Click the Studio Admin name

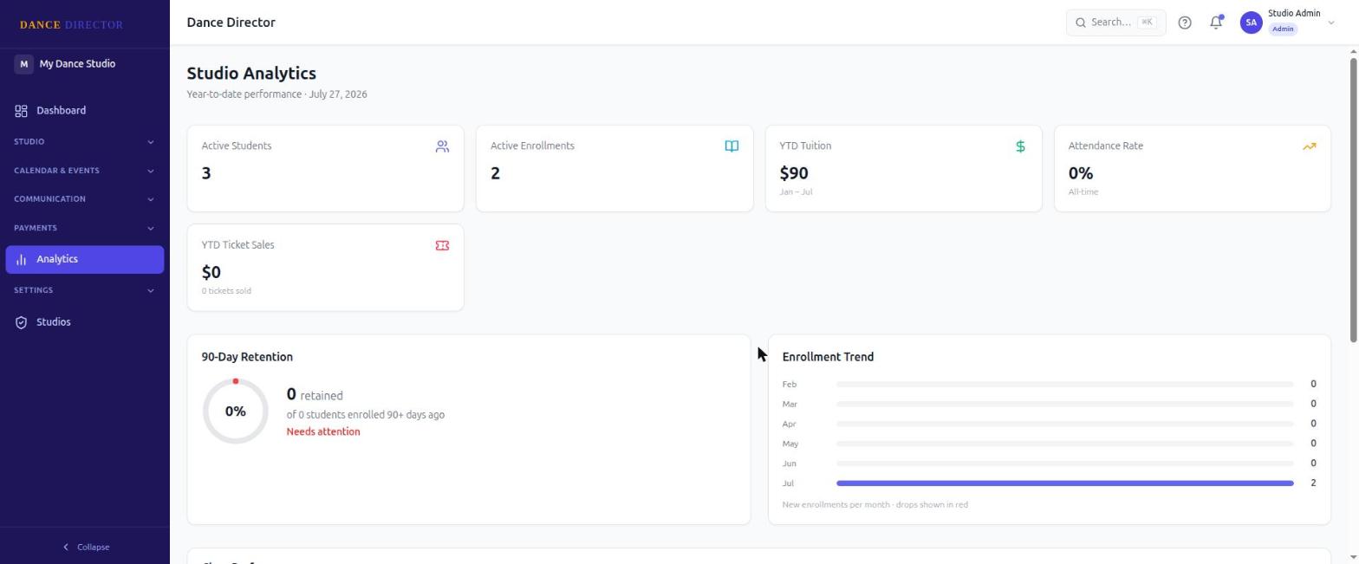(1294, 14)
